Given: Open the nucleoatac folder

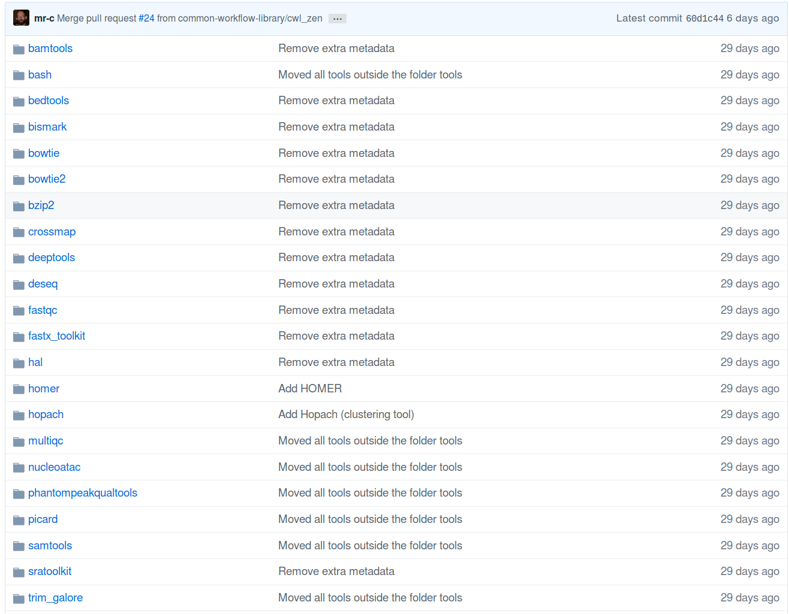Looking at the screenshot, I should tap(54, 467).
